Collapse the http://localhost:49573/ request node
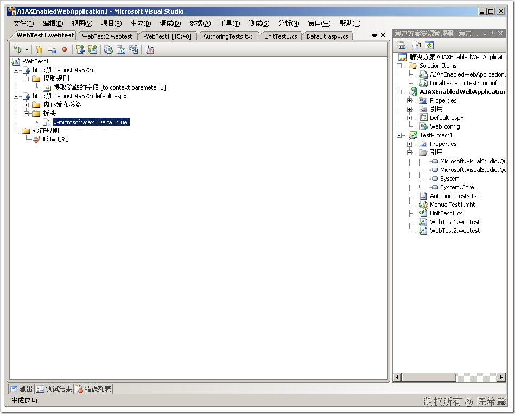The width and height of the screenshot is (515, 414). (x=16, y=70)
